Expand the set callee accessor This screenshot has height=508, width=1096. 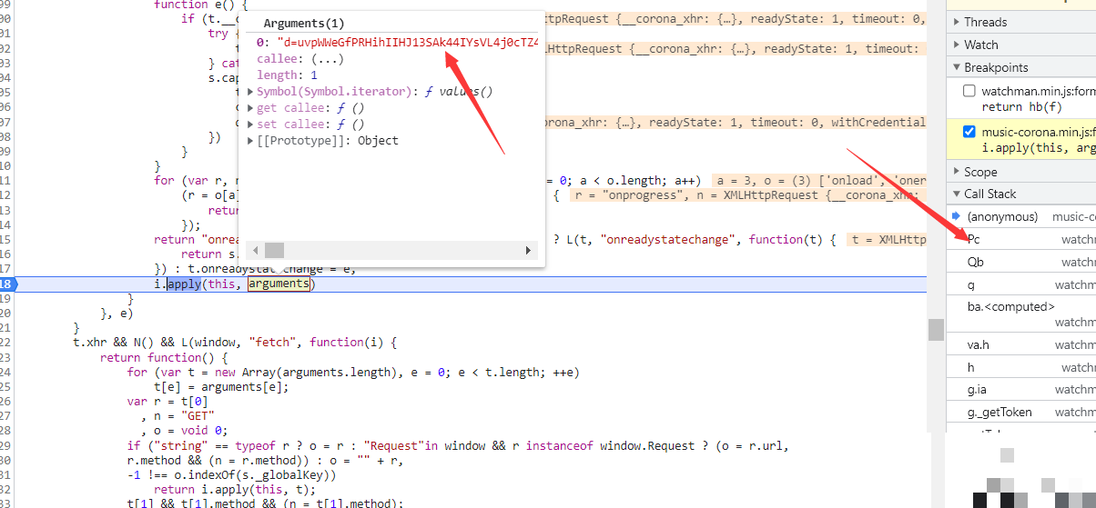(252, 125)
